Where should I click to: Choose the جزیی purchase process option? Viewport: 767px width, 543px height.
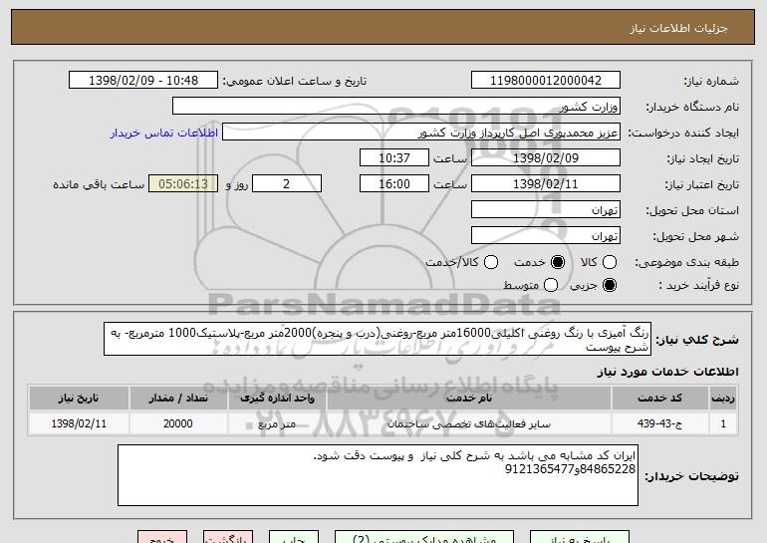pos(610,285)
